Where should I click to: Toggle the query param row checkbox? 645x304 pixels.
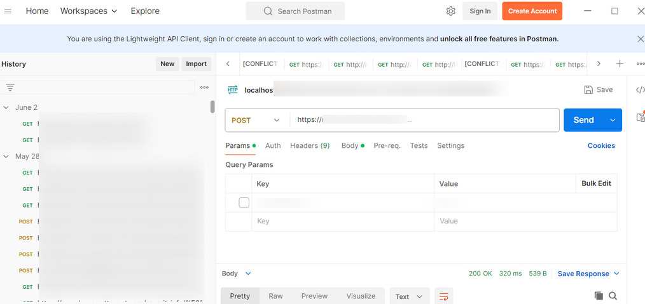[244, 202]
